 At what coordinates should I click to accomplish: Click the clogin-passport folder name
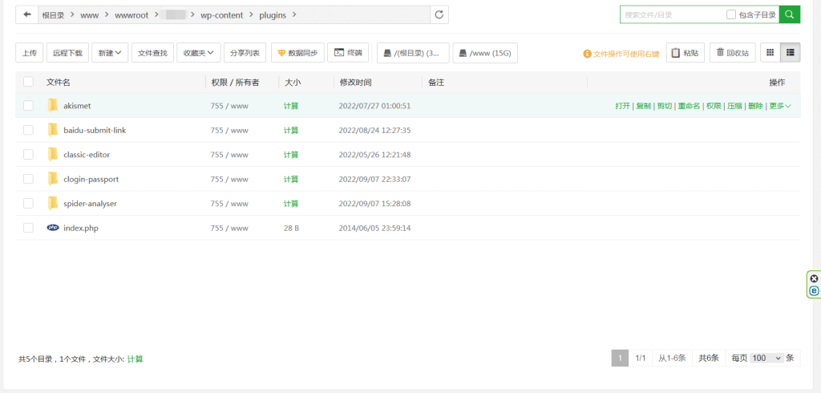pos(91,179)
